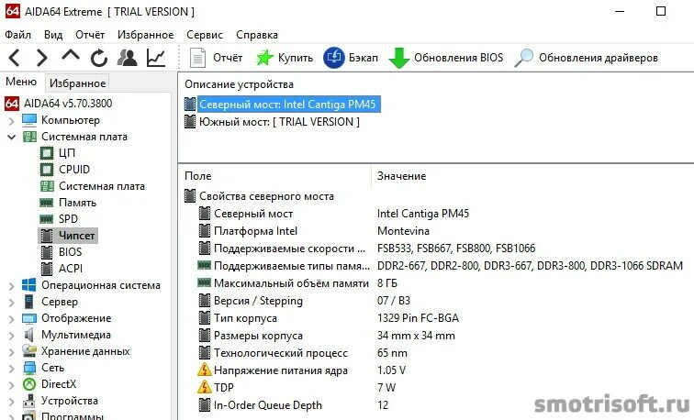Expand the Компьютер tree node

[x=12, y=120]
